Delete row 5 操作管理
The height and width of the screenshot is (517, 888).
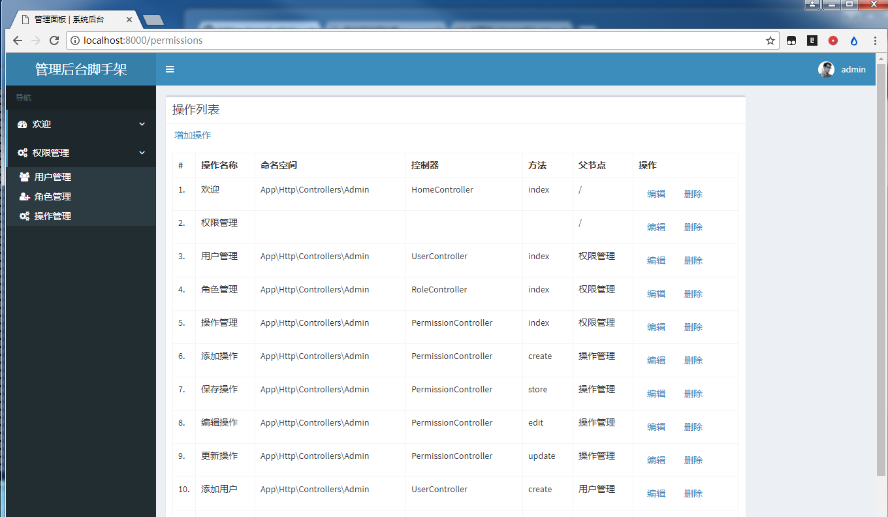pos(693,327)
